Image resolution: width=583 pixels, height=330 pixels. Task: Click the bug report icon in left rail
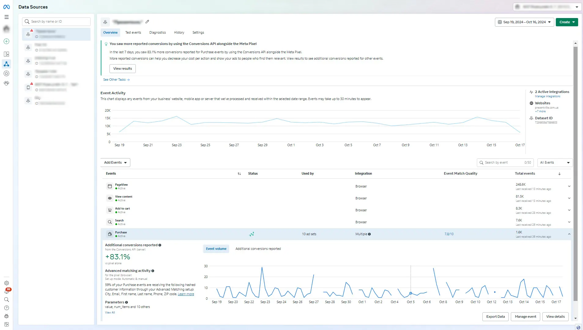pos(6,316)
